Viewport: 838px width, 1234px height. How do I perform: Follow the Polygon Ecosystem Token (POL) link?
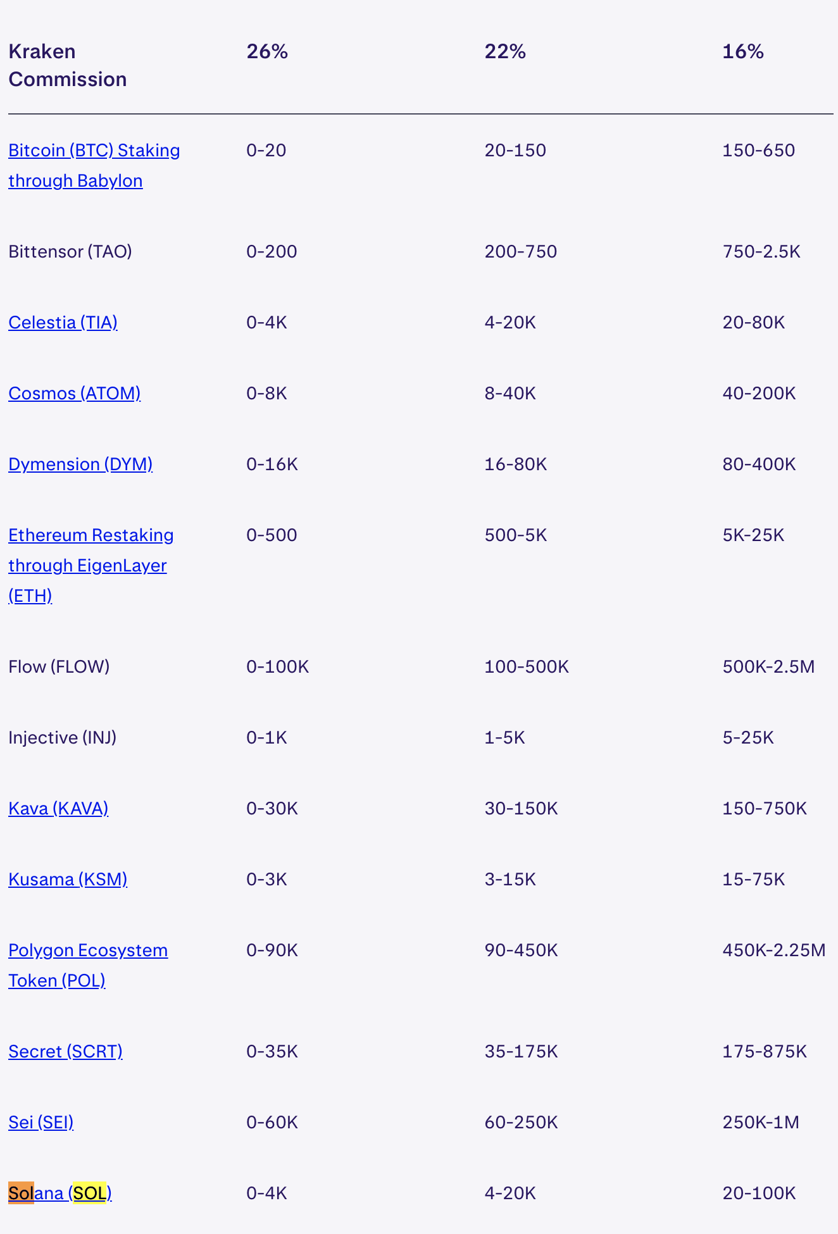pyautogui.click(x=88, y=951)
